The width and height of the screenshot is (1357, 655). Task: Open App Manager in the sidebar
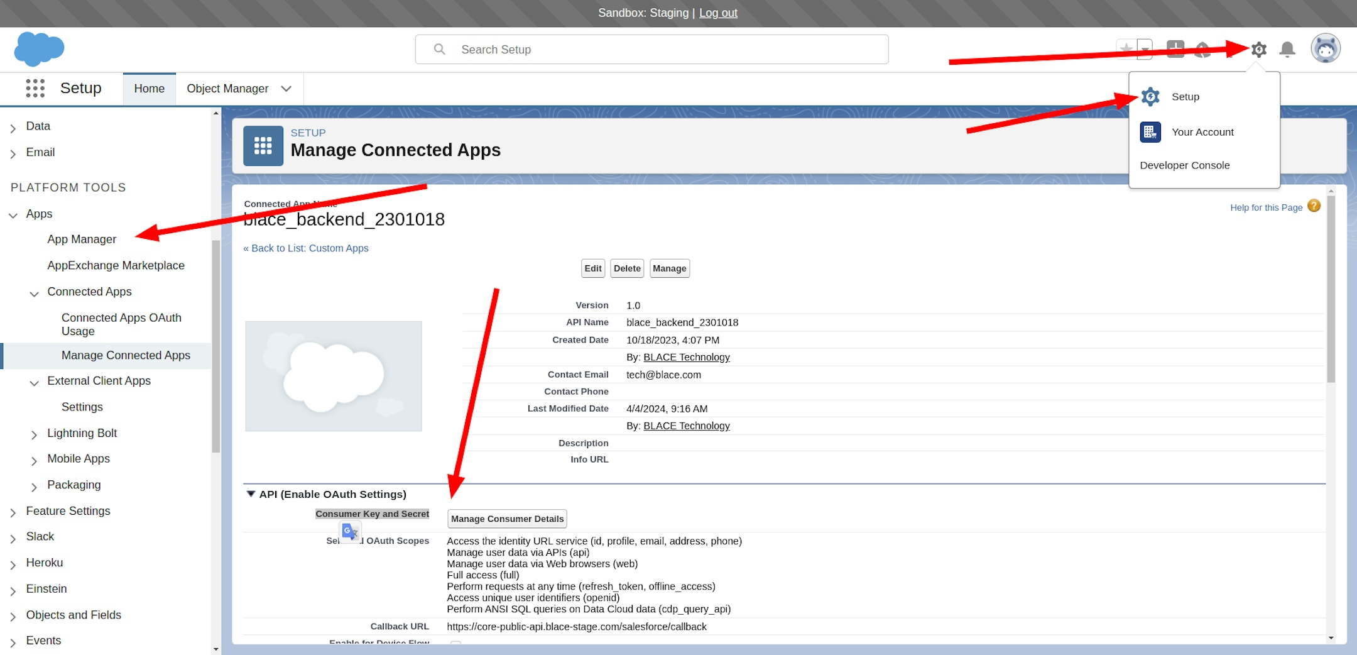82,239
